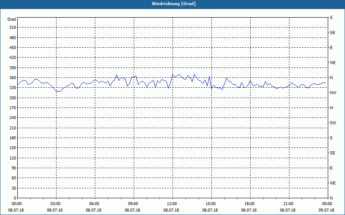
Task: Select the 30 y-axis value
Action: [14, 188]
